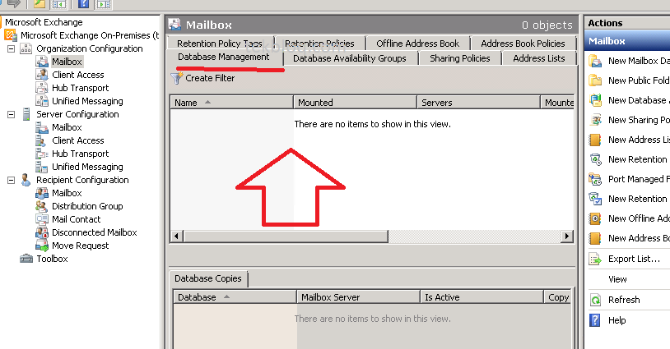
Task: Click the Forward arrow in the toolbar
Action: point(14,3)
